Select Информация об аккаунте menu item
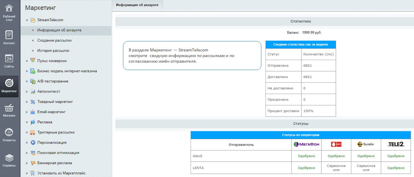Screen dimensions: 414x177 (59, 30)
